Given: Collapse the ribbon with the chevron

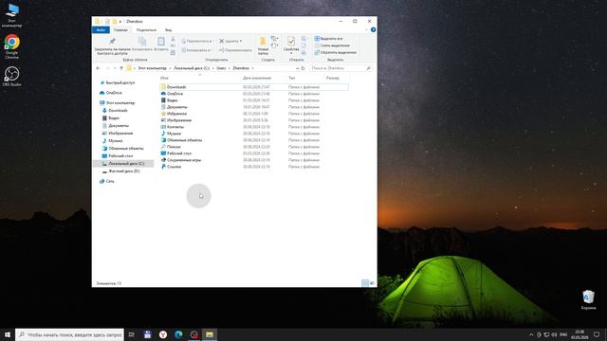Looking at the screenshot, I should [x=367, y=29].
